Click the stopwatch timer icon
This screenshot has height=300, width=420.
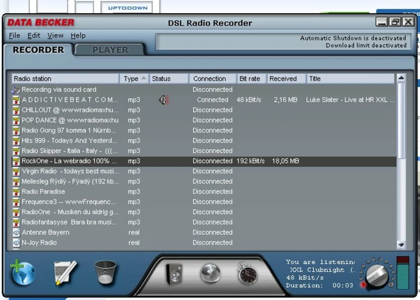(x=247, y=273)
